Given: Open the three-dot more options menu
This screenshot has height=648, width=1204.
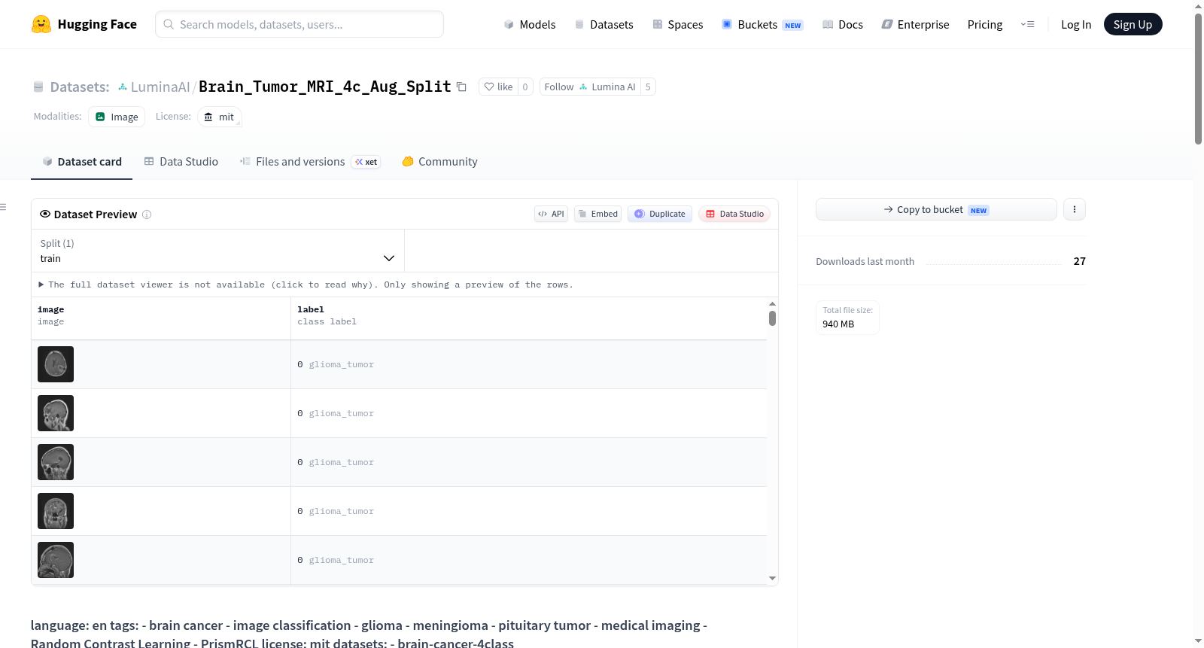Looking at the screenshot, I should tap(1075, 209).
